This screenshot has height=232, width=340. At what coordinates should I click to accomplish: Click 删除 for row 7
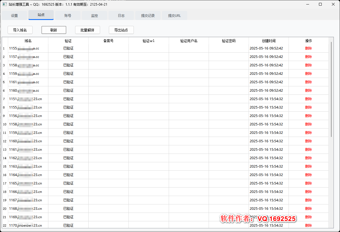309,99
